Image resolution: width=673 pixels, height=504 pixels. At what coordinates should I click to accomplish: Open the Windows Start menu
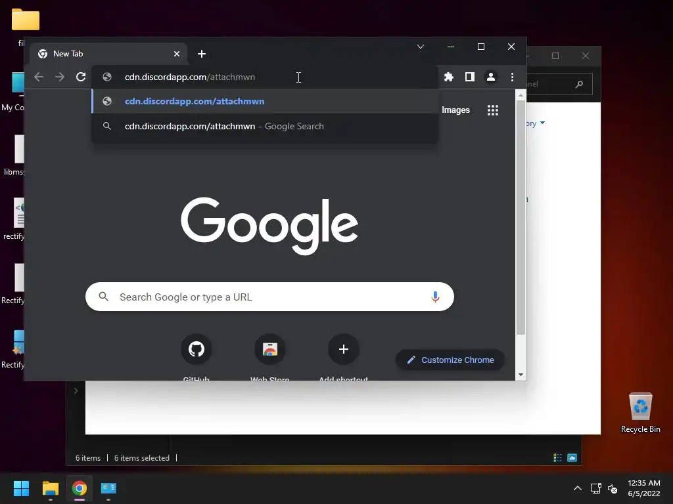click(x=21, y=488)
